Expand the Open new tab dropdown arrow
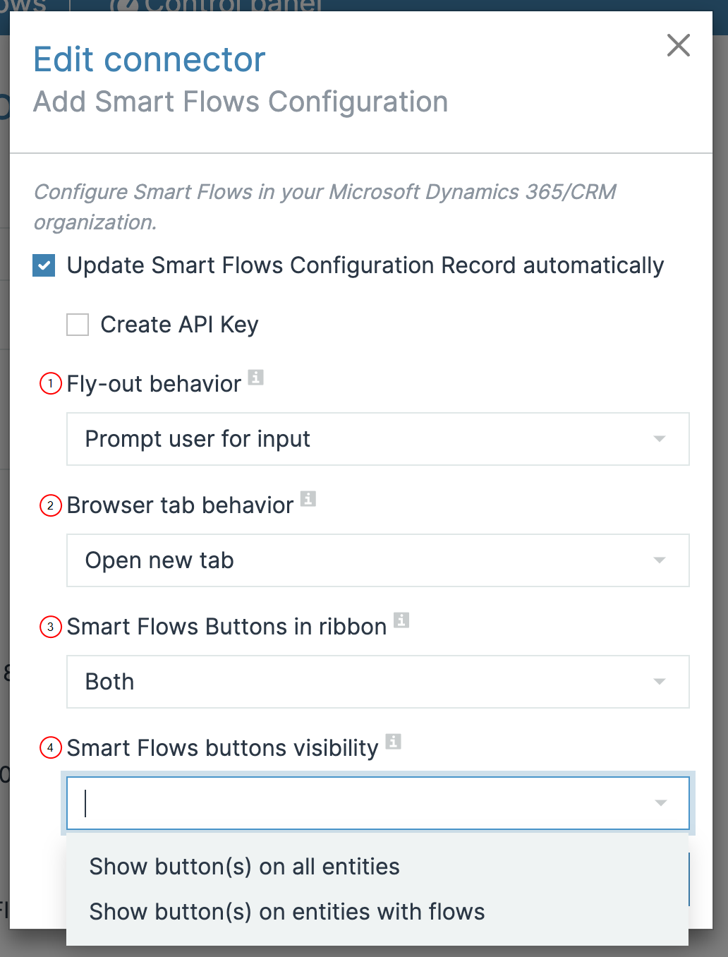This screenshot has width=728, height=957. coord(660,560)
